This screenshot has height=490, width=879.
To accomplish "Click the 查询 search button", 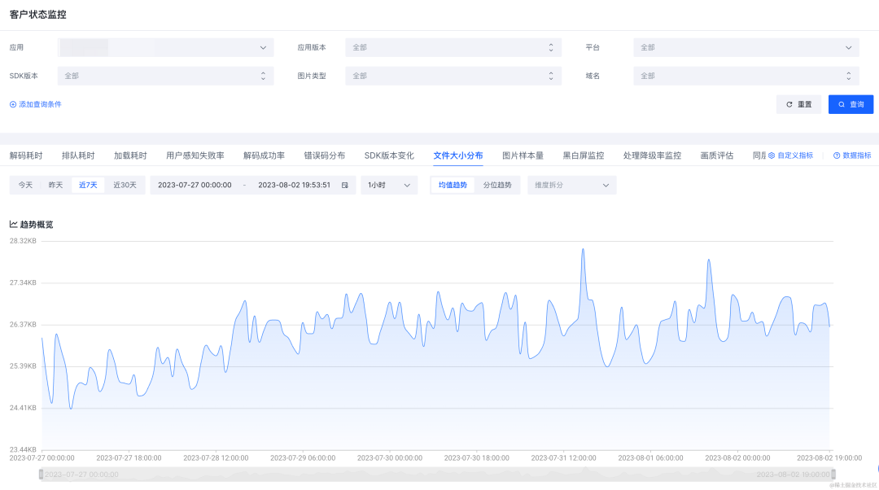I will click(851, 104).
